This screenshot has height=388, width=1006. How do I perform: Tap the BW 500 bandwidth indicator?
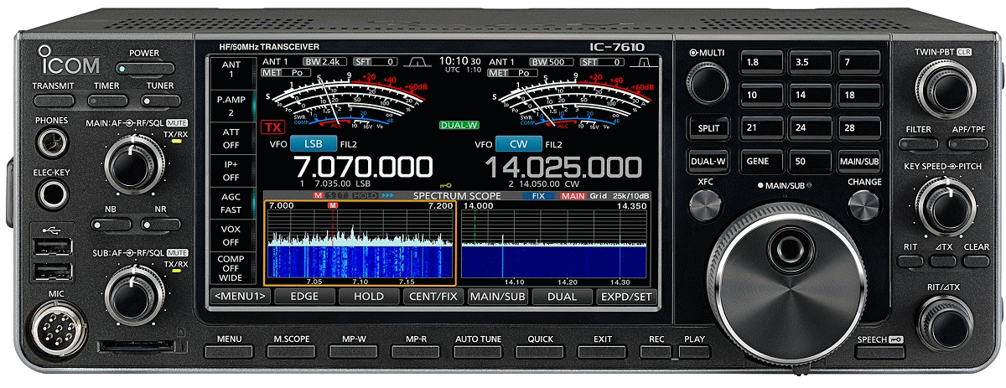pos(552,62)
